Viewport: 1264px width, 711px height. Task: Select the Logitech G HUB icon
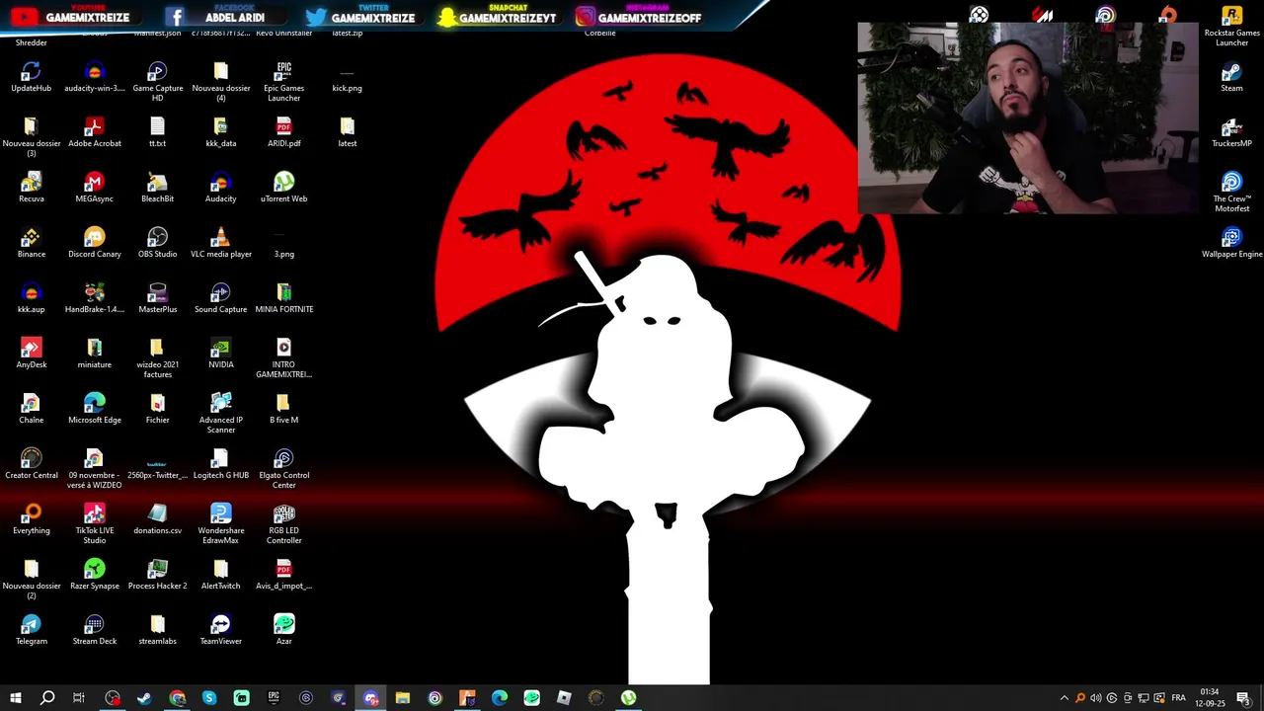click(x=220, y=464)
